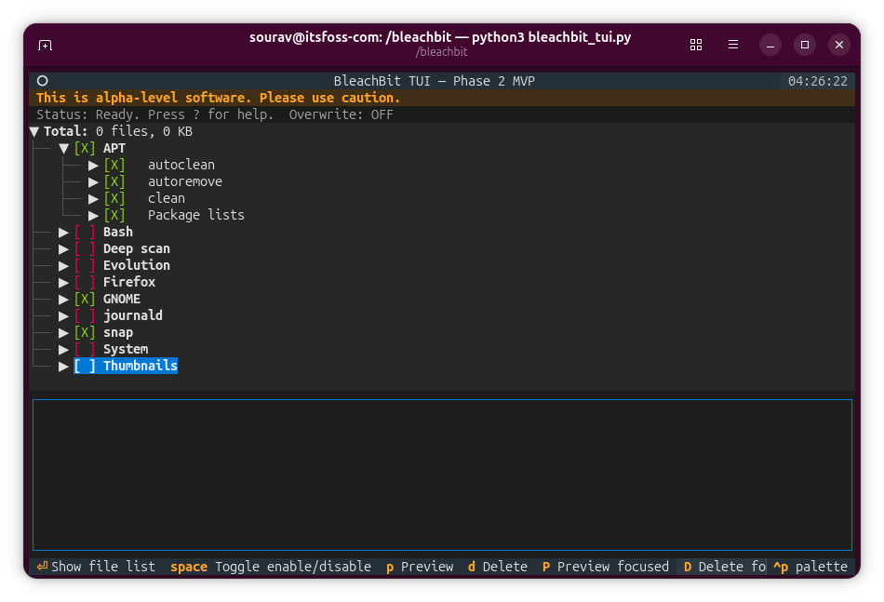Click the 'Overwrite: OFF' status text
The width and height of the screenshot is (884, 602).
click(342, 114)
